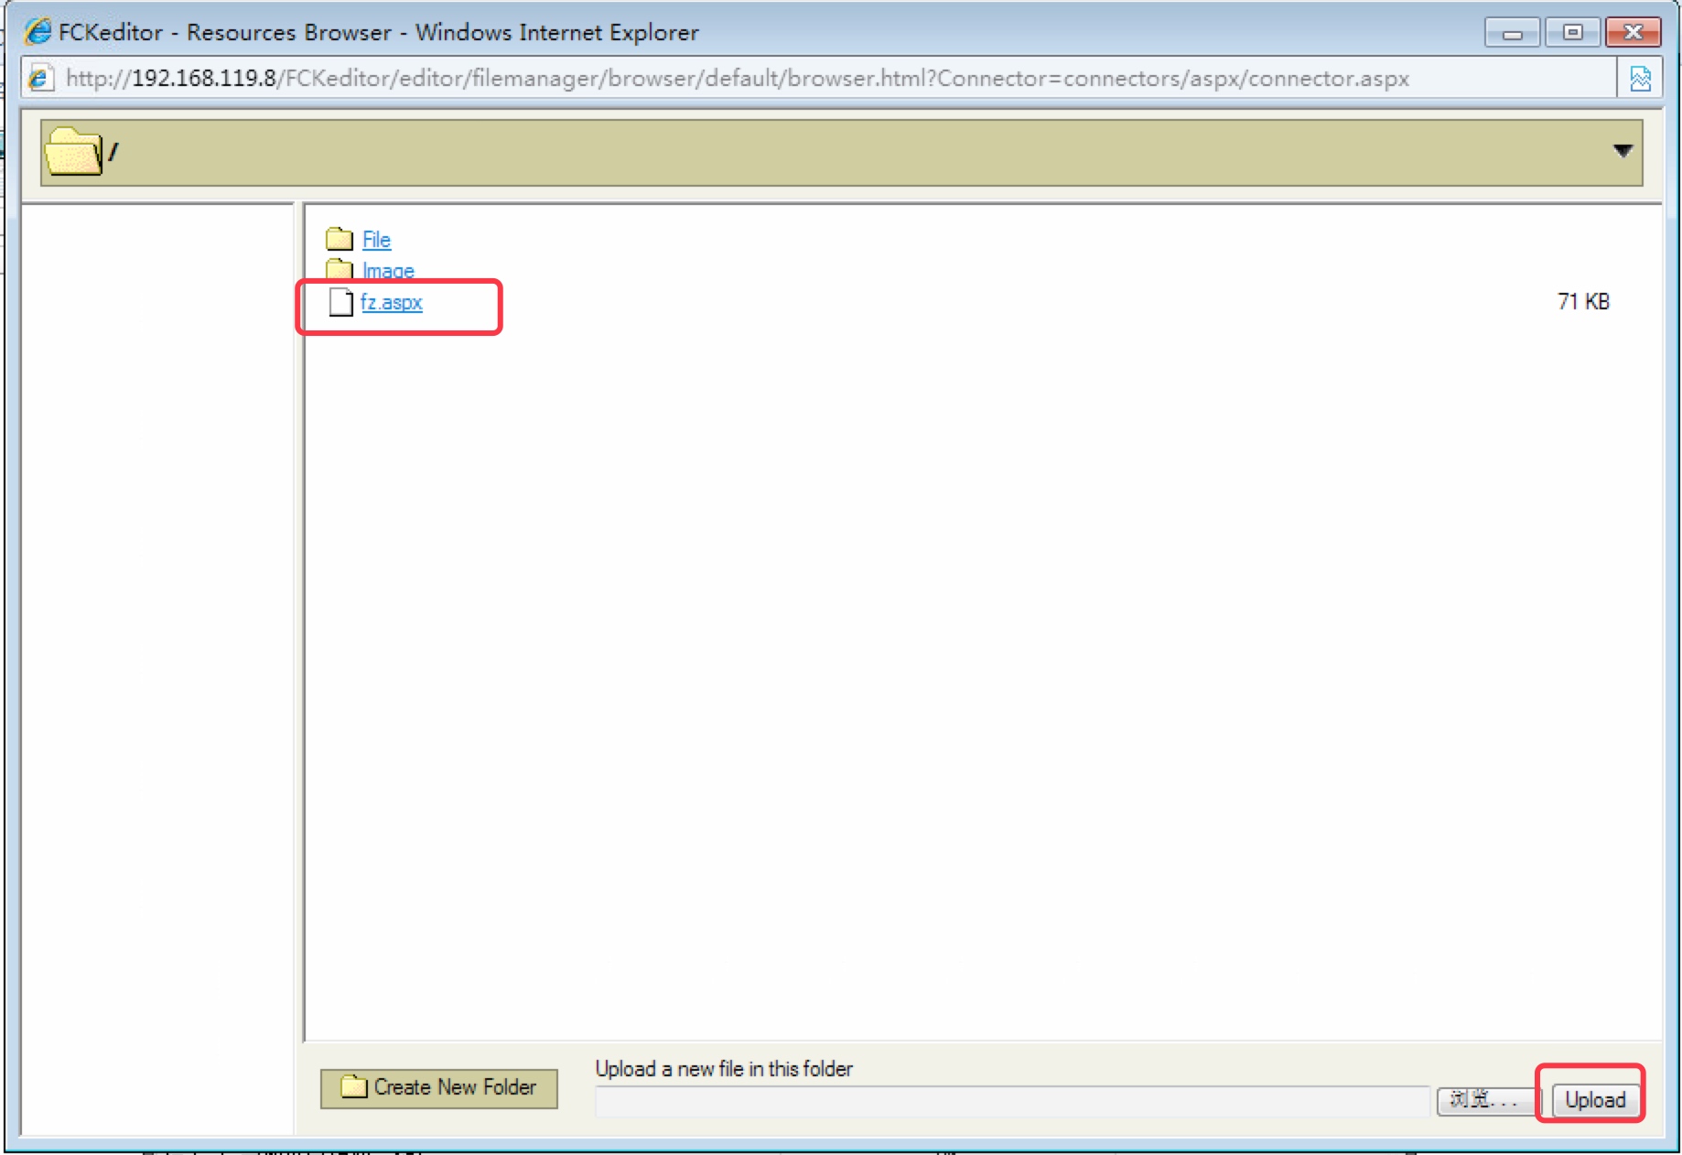Viewport: 1682px width, 1155px height.
Task: Click the root folder icon in path bar
Action: (74, 152)
